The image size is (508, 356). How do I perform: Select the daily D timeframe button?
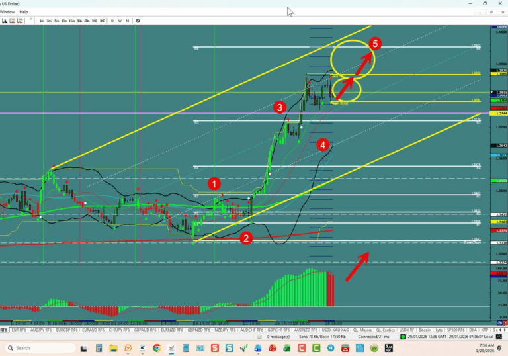point(112,21)
